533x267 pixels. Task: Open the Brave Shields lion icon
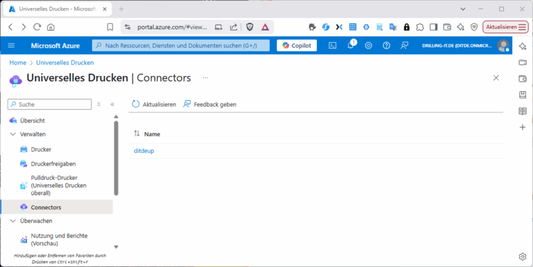(x=250, y=27)
